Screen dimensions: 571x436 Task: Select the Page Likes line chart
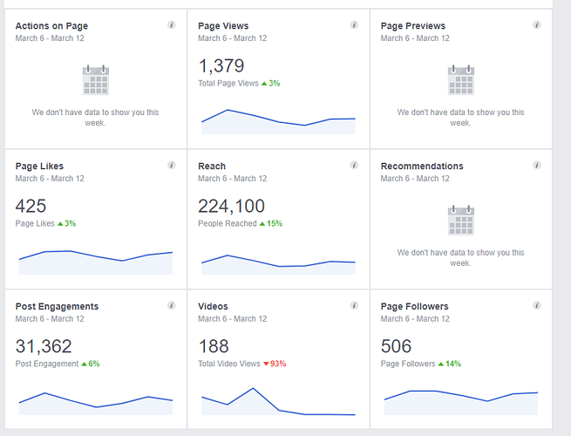[x=96, y=261]
